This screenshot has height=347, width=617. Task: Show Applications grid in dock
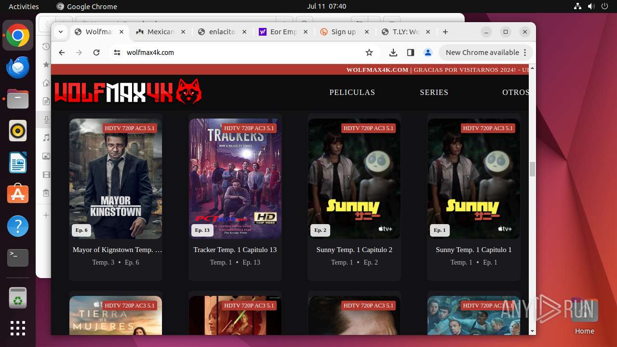click(18, 328)
